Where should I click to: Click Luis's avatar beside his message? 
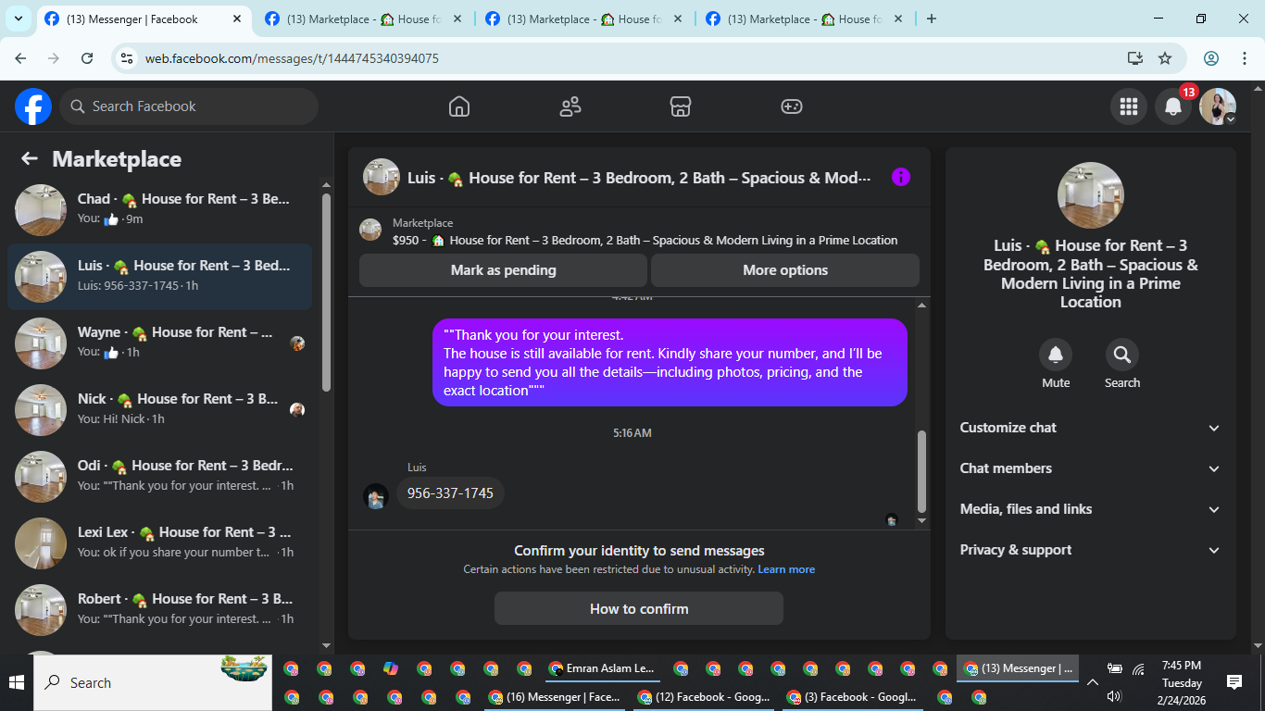376,496
